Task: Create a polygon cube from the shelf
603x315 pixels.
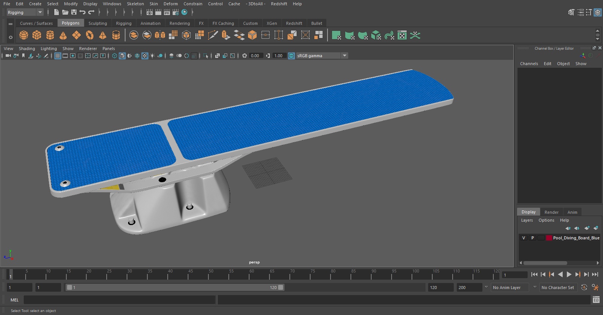Action: [x=37, y=35]
